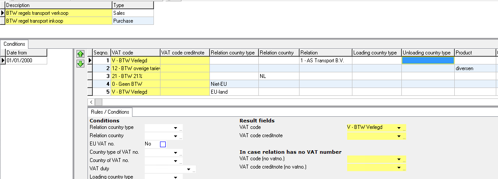
Task: Click ellipsis beside Country of VAT no. dropdown
Action: (181, 162)
